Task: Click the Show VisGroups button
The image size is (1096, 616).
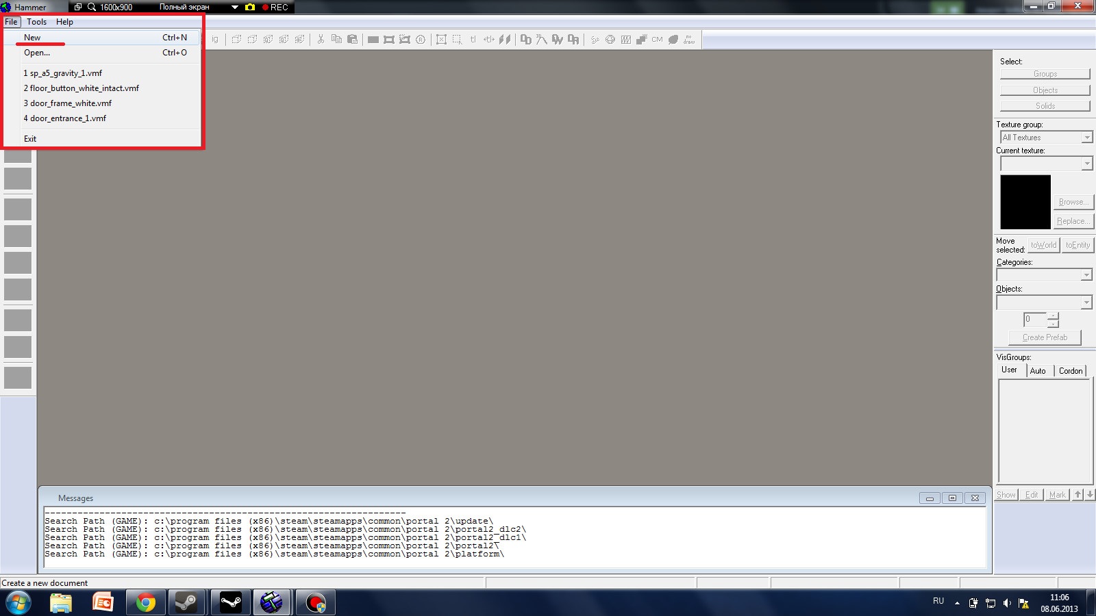Action: [x=1006, y=495]
